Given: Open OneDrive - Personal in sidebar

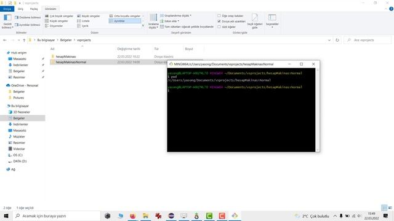Looking at the screenshot, I should pyautogui.click(x=25, y=85).
